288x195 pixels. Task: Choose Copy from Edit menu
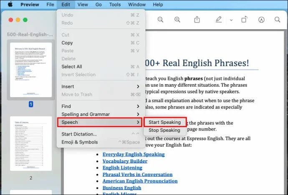click(100, 43)
